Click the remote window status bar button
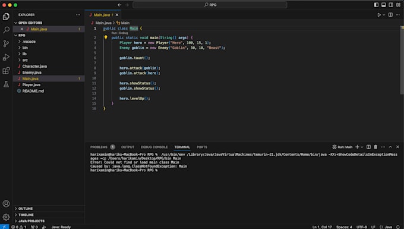This screenshot has width=404, height=229. click(x=4, y=227)
